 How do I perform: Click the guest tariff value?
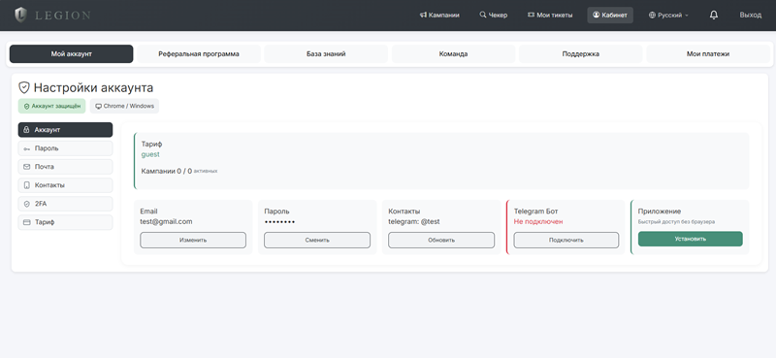click(x=150, y=154)
